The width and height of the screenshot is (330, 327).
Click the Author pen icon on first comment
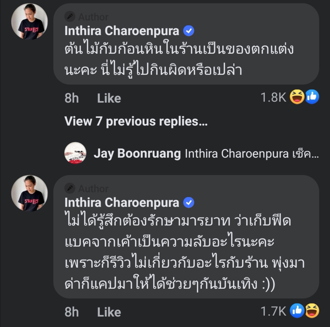coord(70,17)
